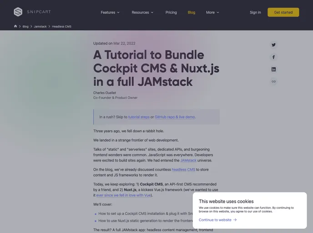Open the Resources dropdown menu
This screenshot has height=233, width=313.
[x=142, y=12]
